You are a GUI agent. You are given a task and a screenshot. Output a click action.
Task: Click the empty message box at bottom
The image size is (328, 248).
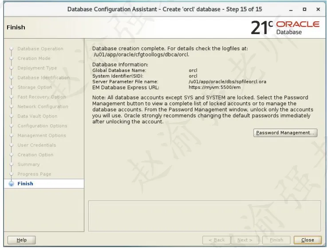[x=204, y=216]
